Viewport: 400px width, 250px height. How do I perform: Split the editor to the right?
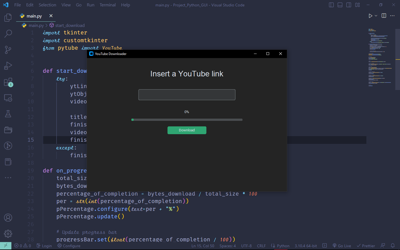(384, 16)
